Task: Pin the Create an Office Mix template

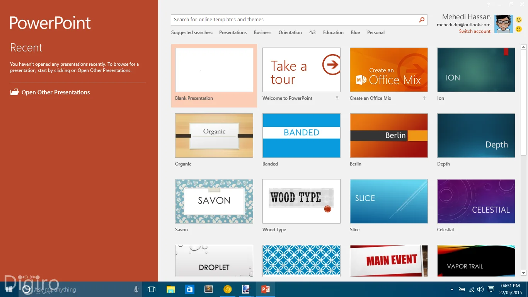Action: tap(424, 98)
